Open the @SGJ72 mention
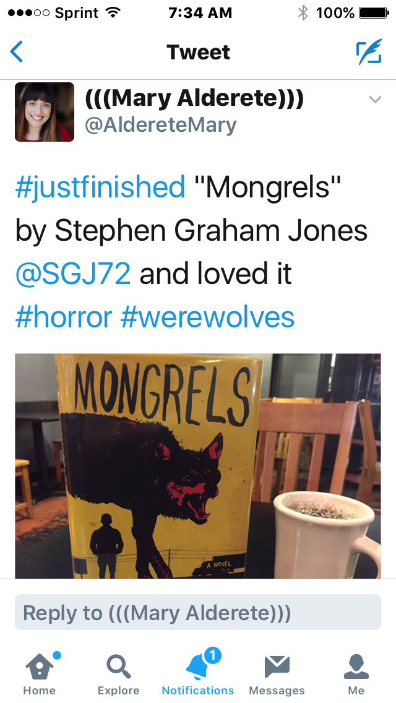Screen dimensions: 396x703 (x=73, y=274)
